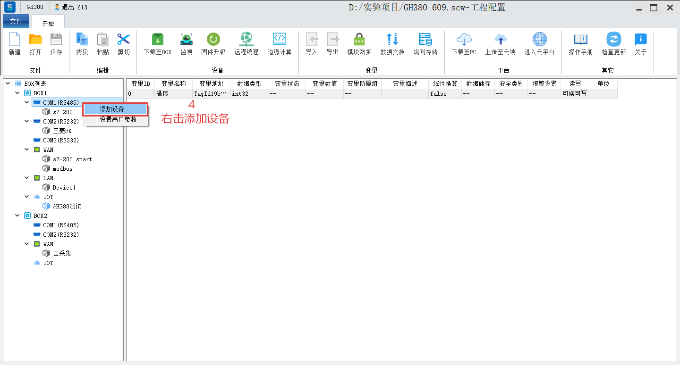Click the 上传至云端 upload icon
The width and height of the screenshot is (680, 365).
(501, 40)
